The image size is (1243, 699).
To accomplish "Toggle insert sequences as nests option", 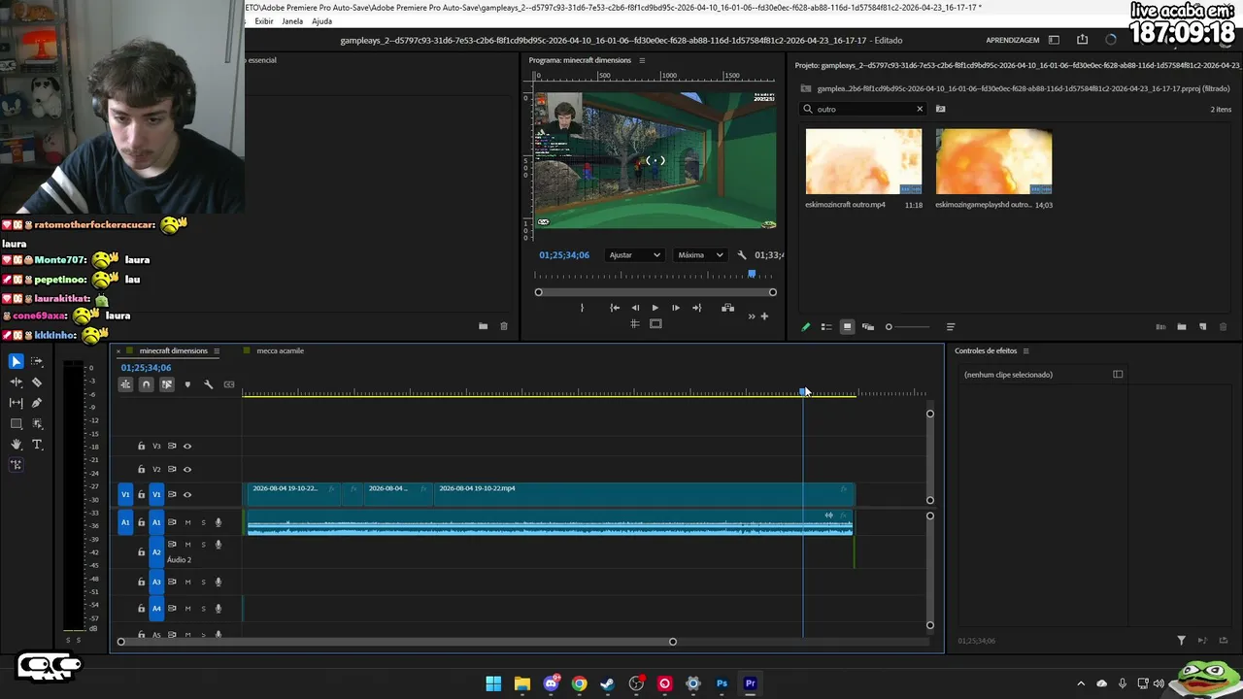I will [125, 384].
